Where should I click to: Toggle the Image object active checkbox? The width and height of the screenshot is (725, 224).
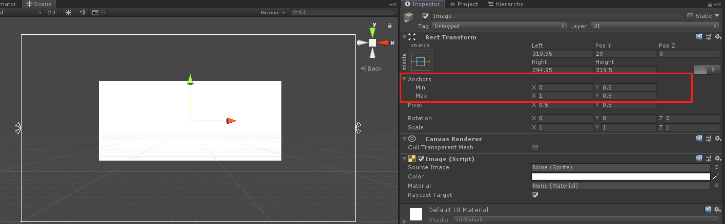coord(425,16)
